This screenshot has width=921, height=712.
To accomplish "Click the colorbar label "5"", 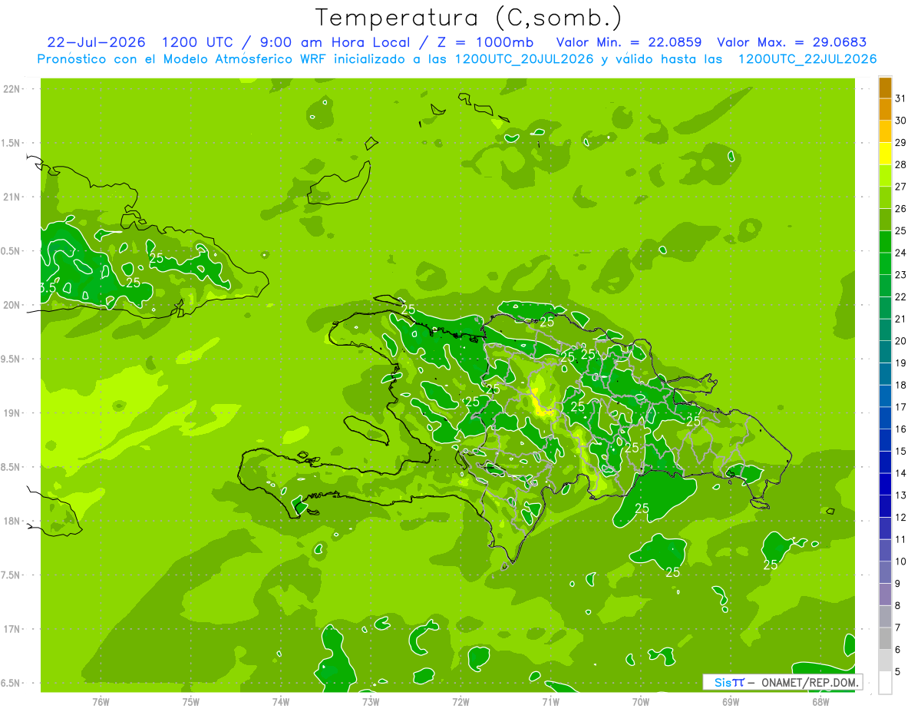I will coord(898,672).
